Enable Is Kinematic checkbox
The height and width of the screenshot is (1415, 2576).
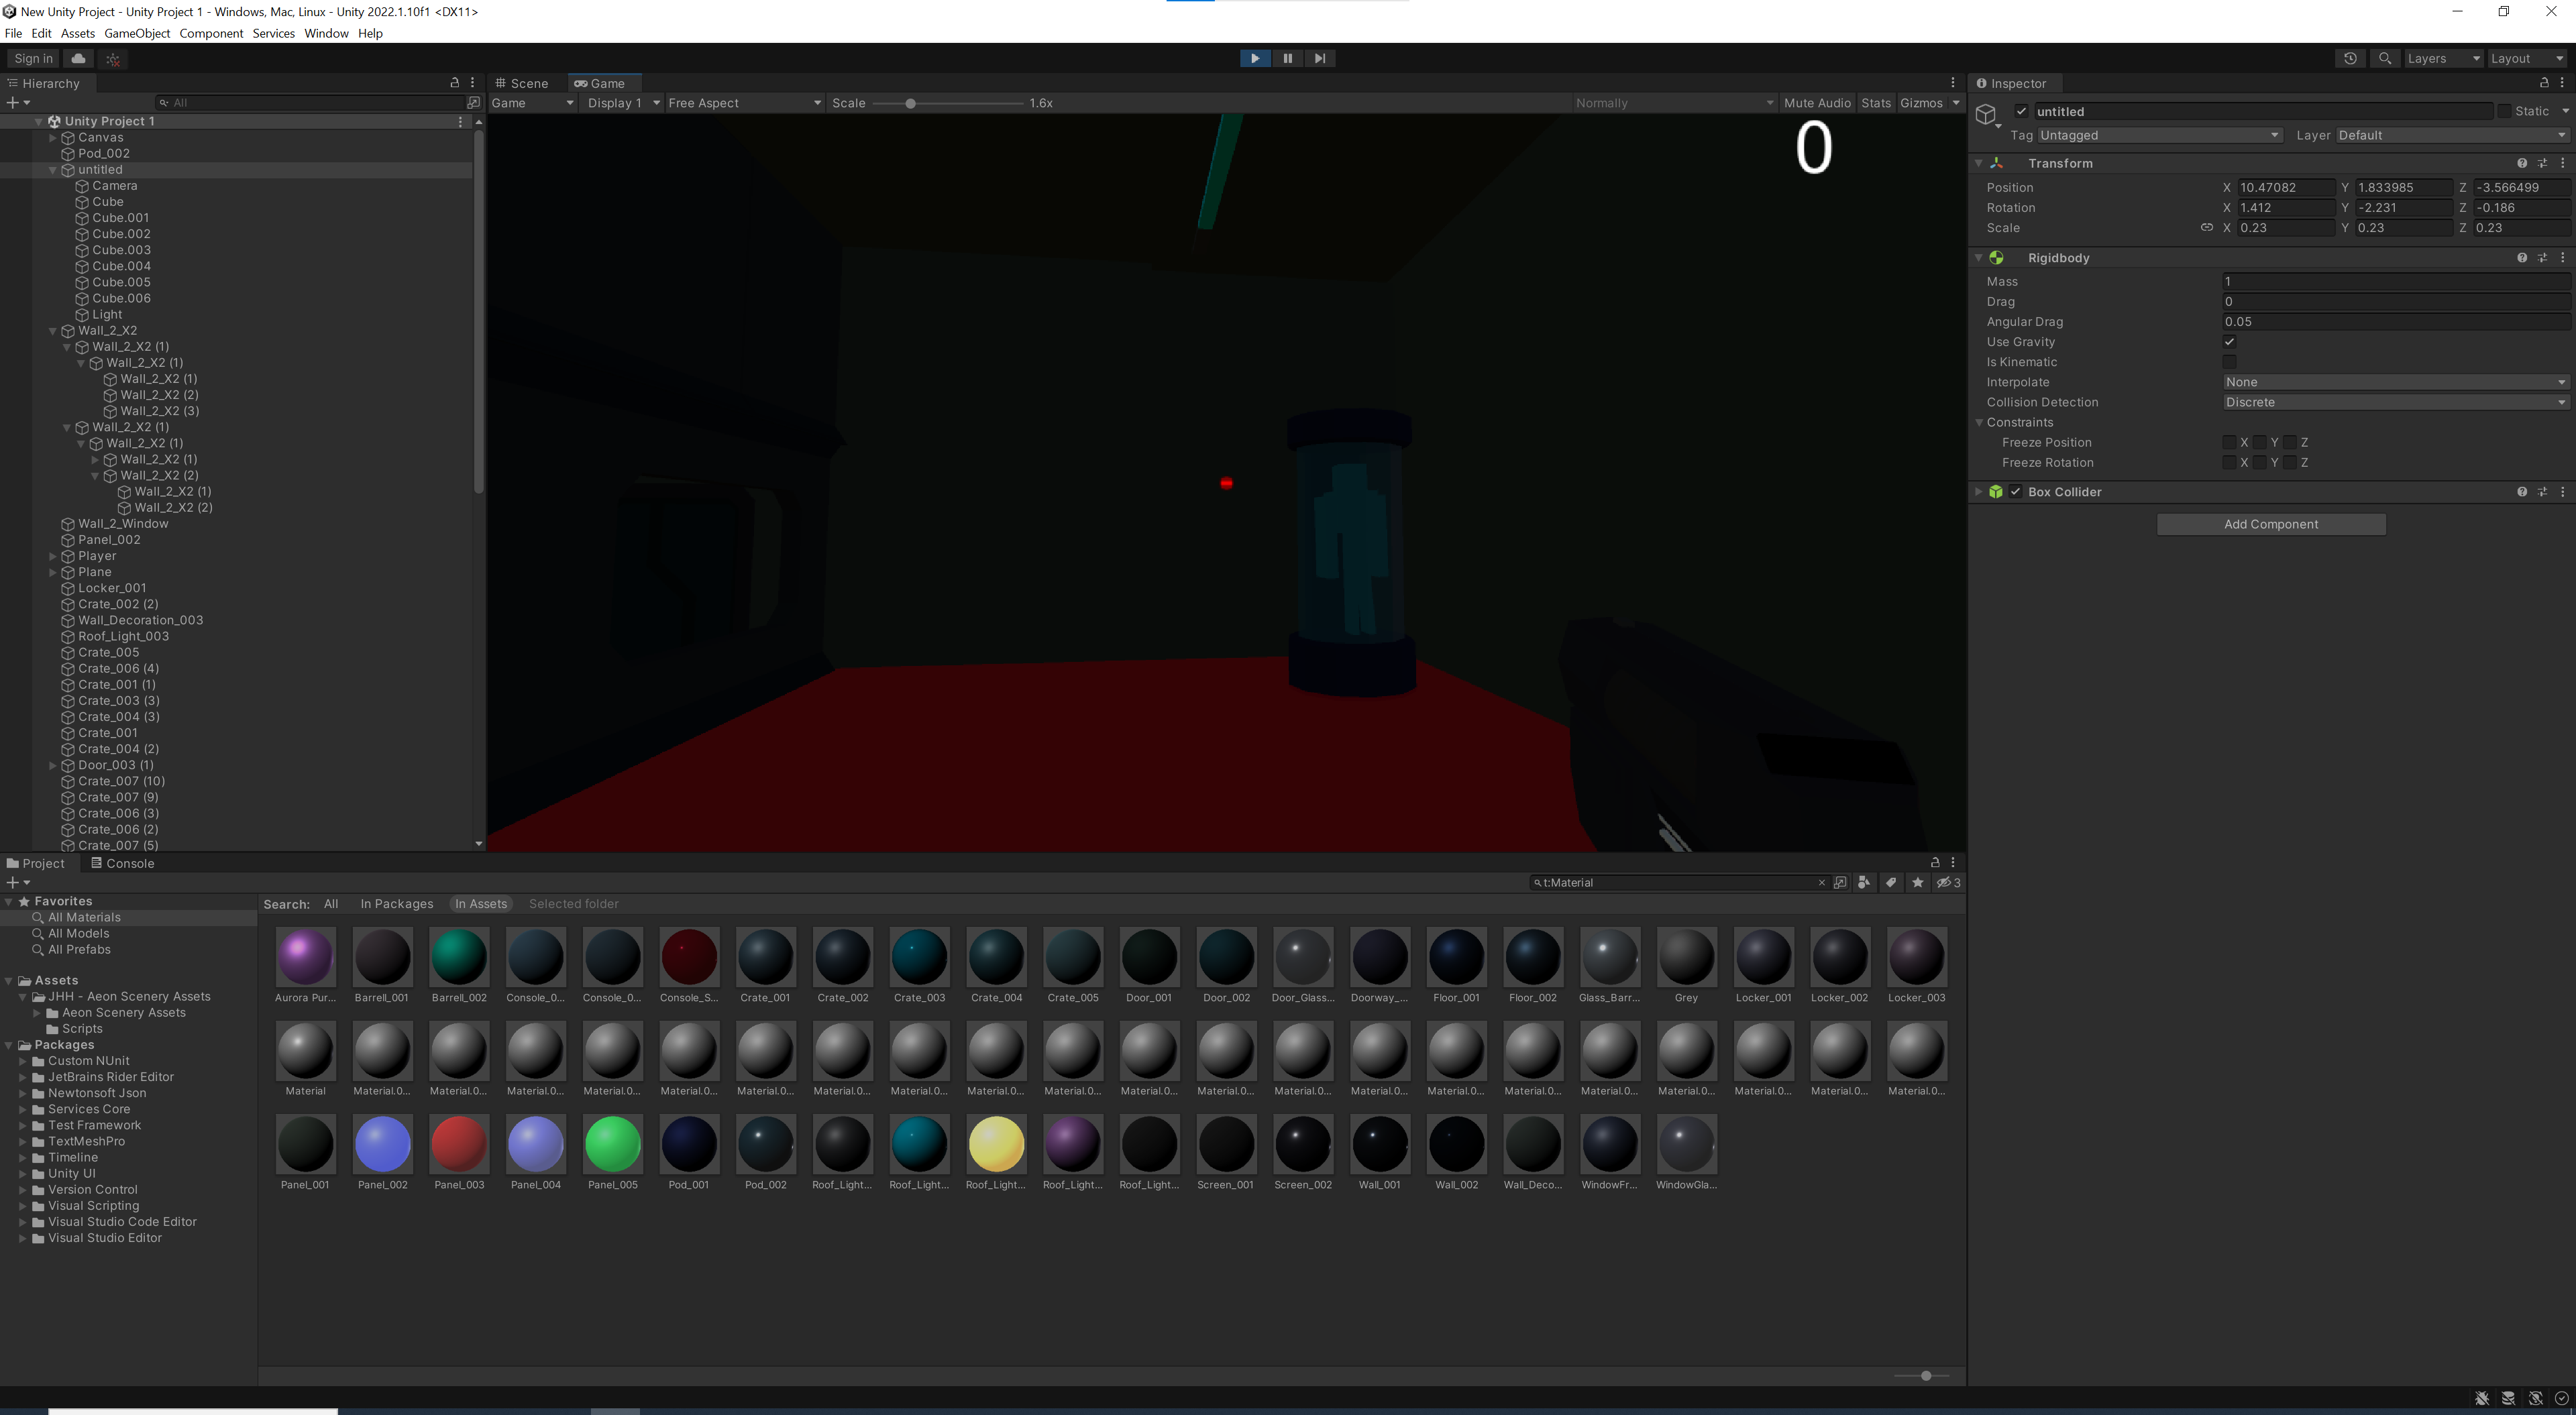point(2229,362)
